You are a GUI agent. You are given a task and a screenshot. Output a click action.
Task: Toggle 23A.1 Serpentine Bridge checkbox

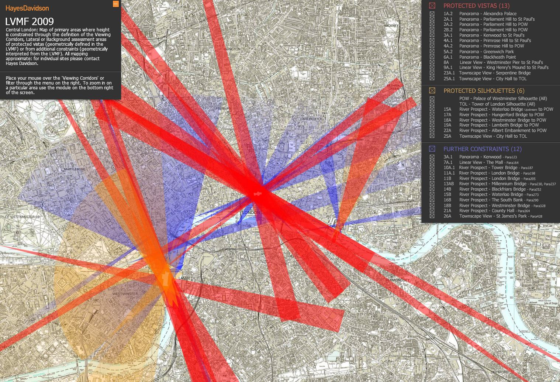432,73
